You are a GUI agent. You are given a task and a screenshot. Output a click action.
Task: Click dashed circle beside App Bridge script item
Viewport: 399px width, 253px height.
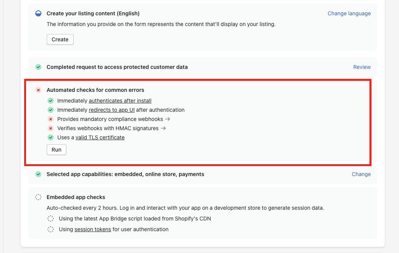[x=51, y=219]
